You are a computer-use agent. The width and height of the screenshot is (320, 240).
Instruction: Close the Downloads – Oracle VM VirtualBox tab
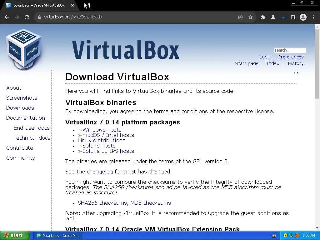[72, 6]
